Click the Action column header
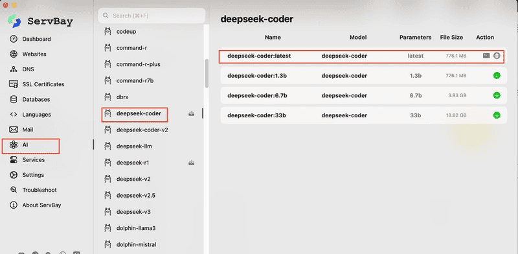The image size is (518, 254). pos(485,38)
